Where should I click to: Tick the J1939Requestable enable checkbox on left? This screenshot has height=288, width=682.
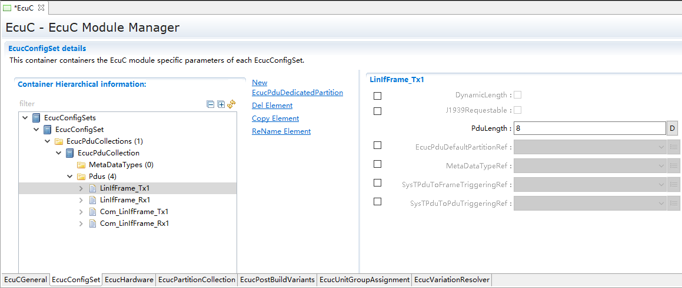pos(378,111)
